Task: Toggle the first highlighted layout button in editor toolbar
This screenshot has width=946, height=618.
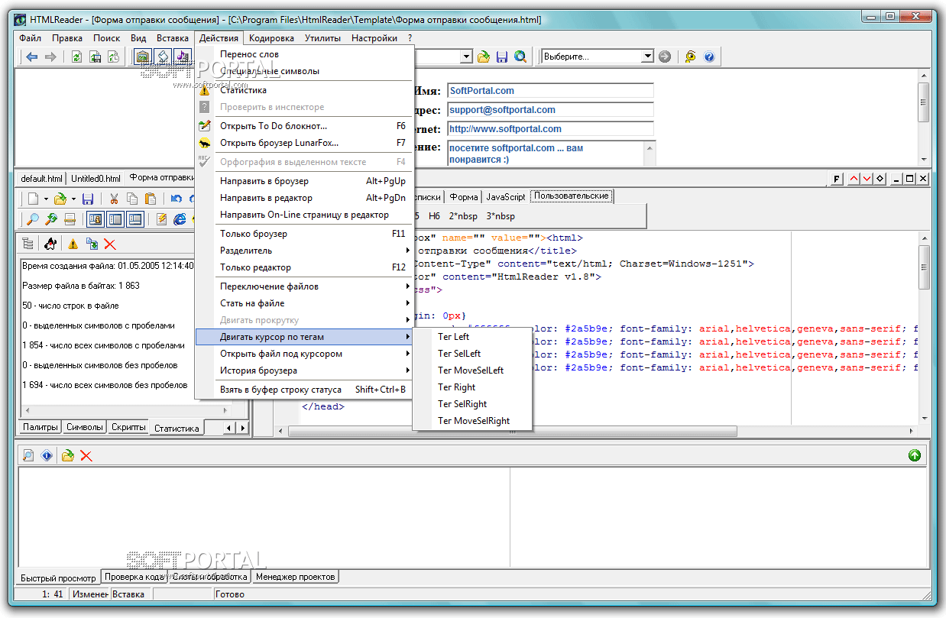Action: coord(96,220)
